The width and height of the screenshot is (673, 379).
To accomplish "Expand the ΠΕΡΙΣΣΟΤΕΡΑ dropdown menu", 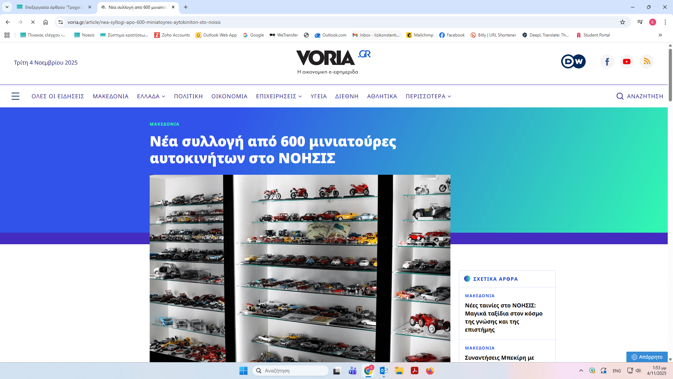I will [x=428, y=96].
